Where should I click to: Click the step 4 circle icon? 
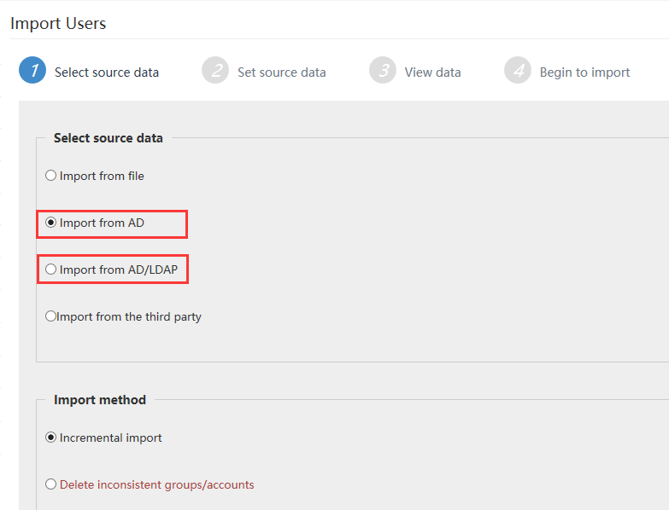coord(518,70)
